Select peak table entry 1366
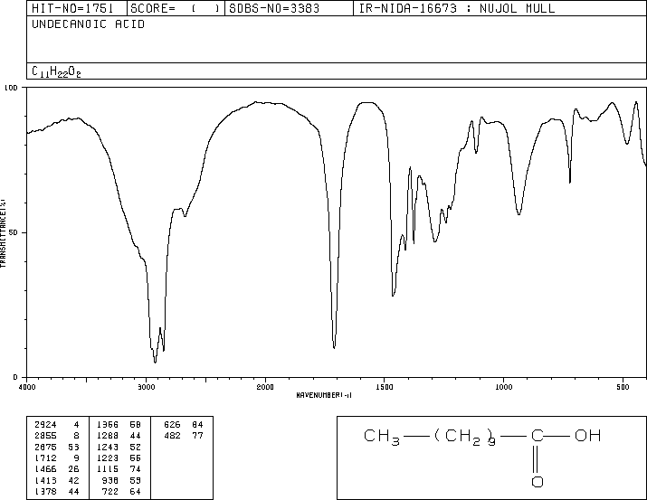647x500 pixels. 108,425
